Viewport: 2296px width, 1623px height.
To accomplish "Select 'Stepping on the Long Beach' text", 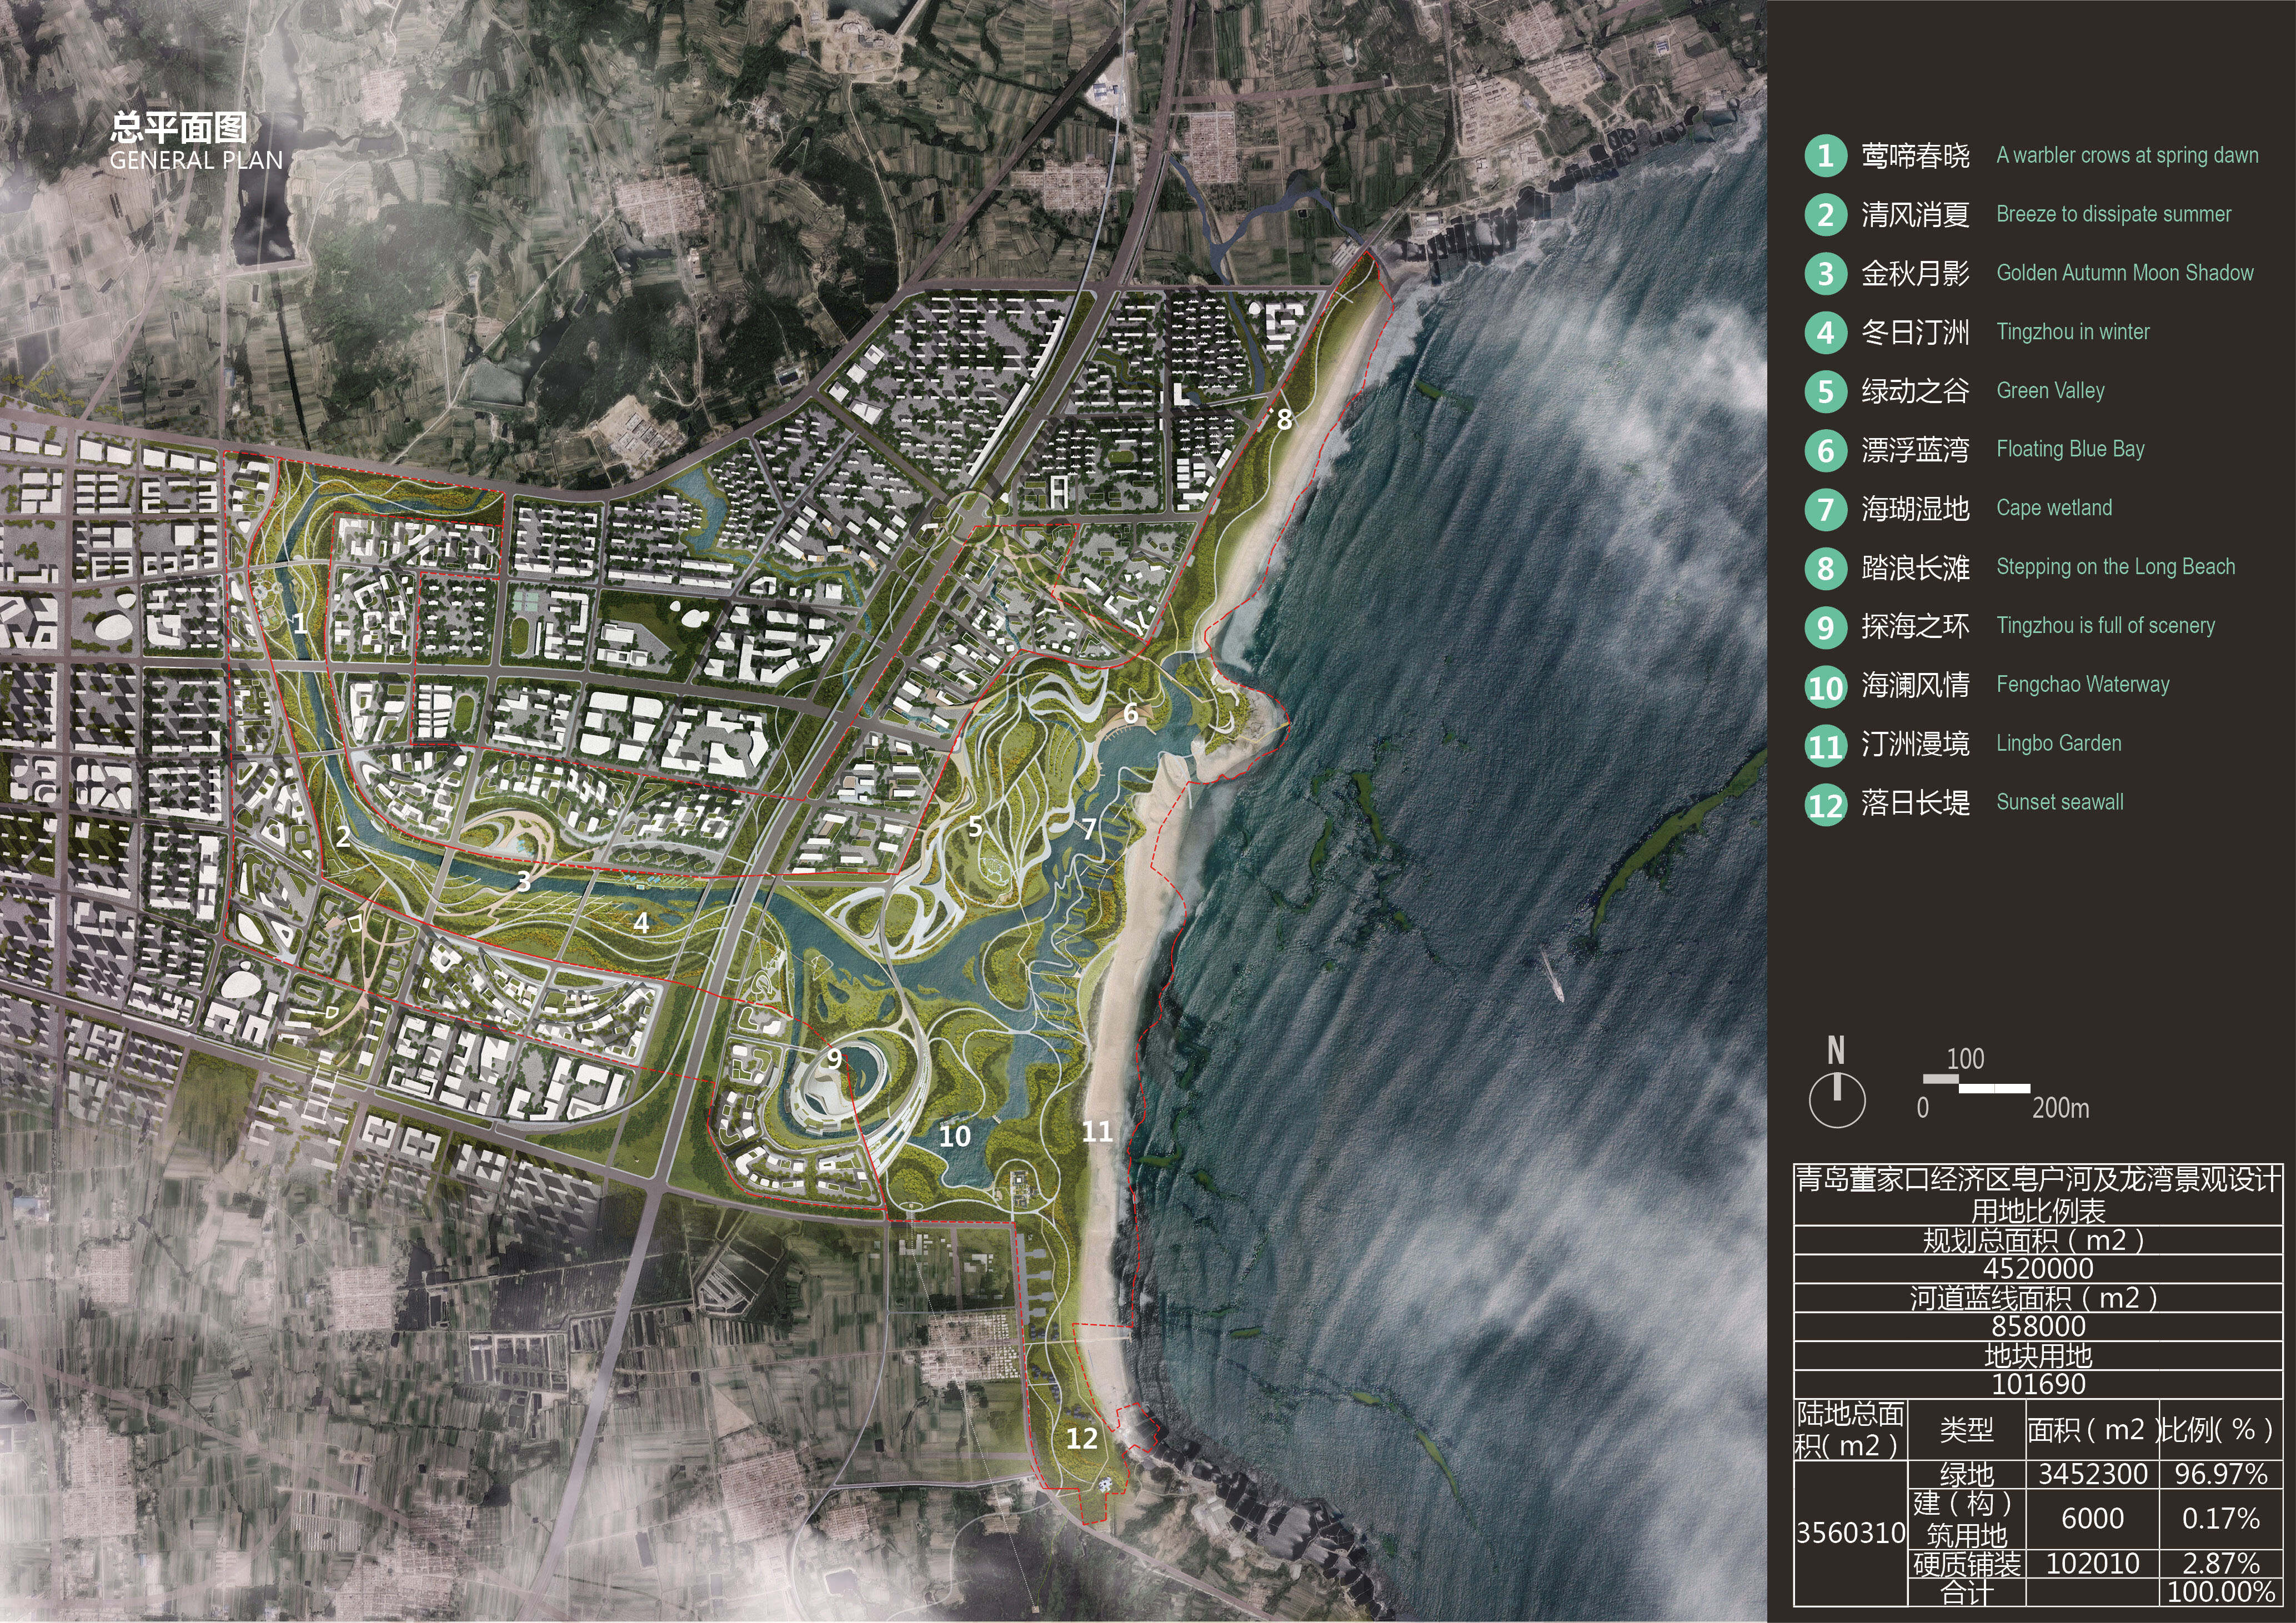I will [x=2115, y=567].
